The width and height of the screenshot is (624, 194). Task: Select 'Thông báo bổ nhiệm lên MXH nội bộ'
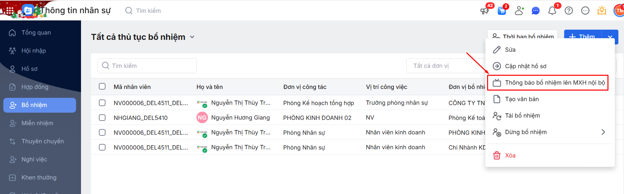(555, 83)
